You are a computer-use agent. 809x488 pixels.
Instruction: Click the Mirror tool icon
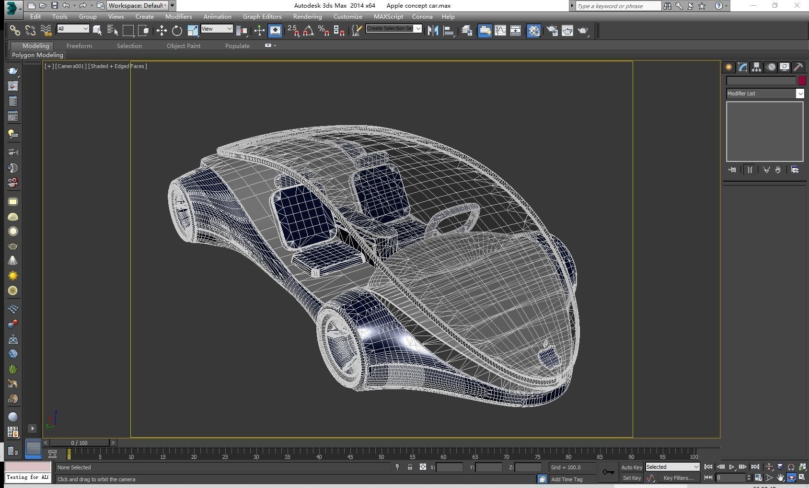(x=433, y=31)
